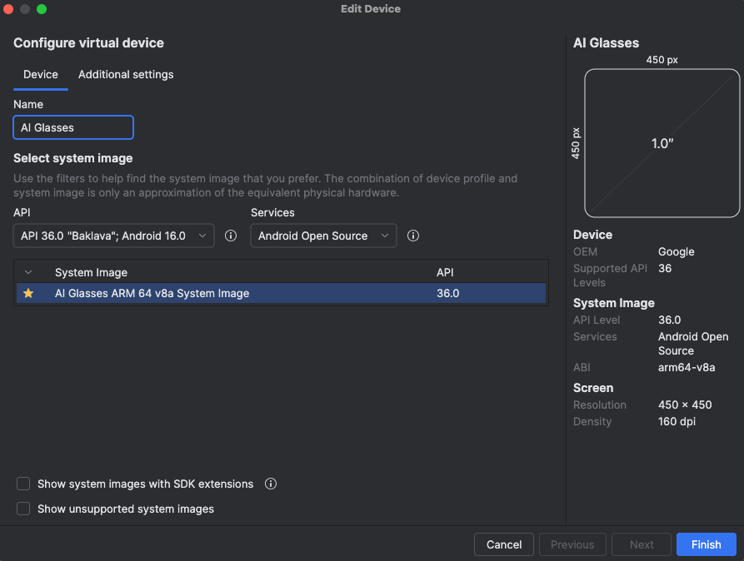Open the API version dropdown
This screenshot has width=744, height=561.
tap(113, 236)
